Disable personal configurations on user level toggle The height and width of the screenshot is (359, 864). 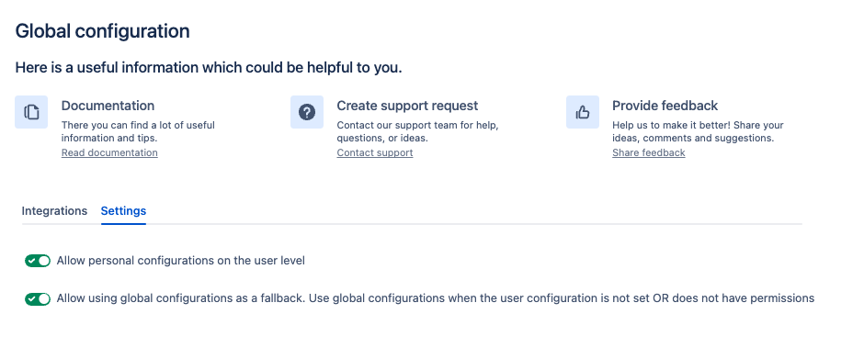[38, 261]
